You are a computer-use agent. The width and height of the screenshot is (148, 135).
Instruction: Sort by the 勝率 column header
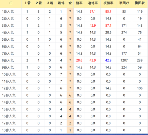click(x=79, y=3)
